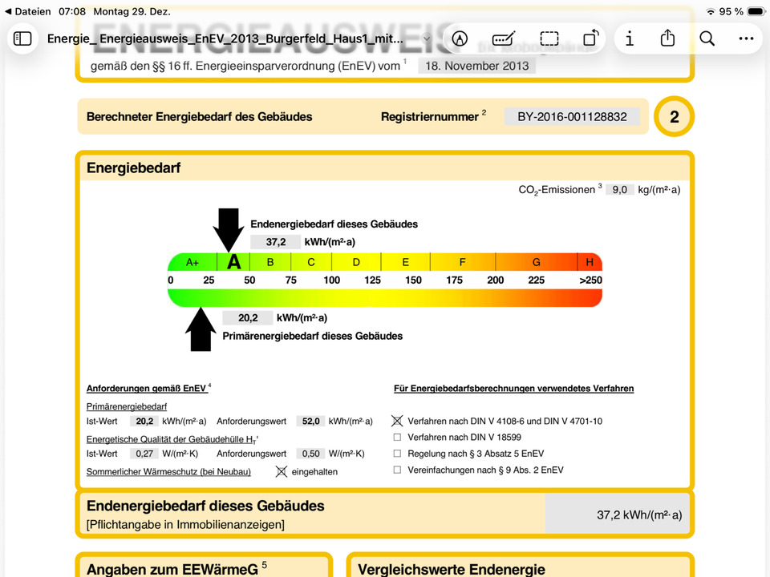Screen dimensions: 770x577
Task: Click the Registriernummer field BY-2016-001128832
Action: (572, 116)
